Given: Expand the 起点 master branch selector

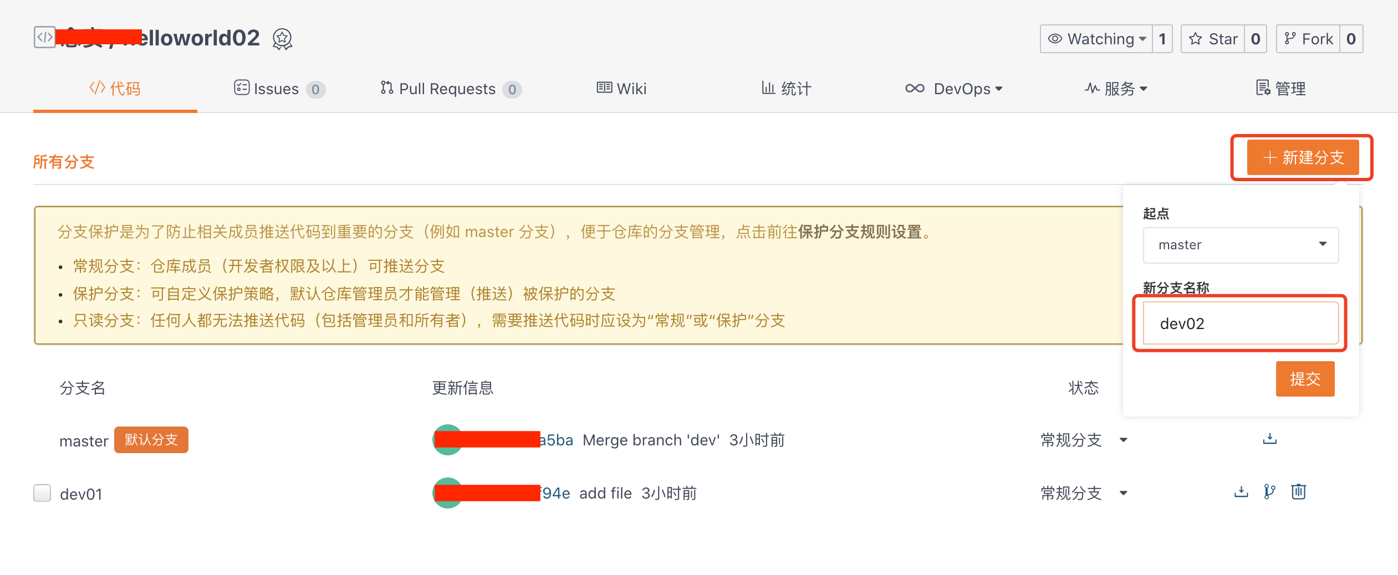Looking at the screenshot, I should tap(1241, 245).
